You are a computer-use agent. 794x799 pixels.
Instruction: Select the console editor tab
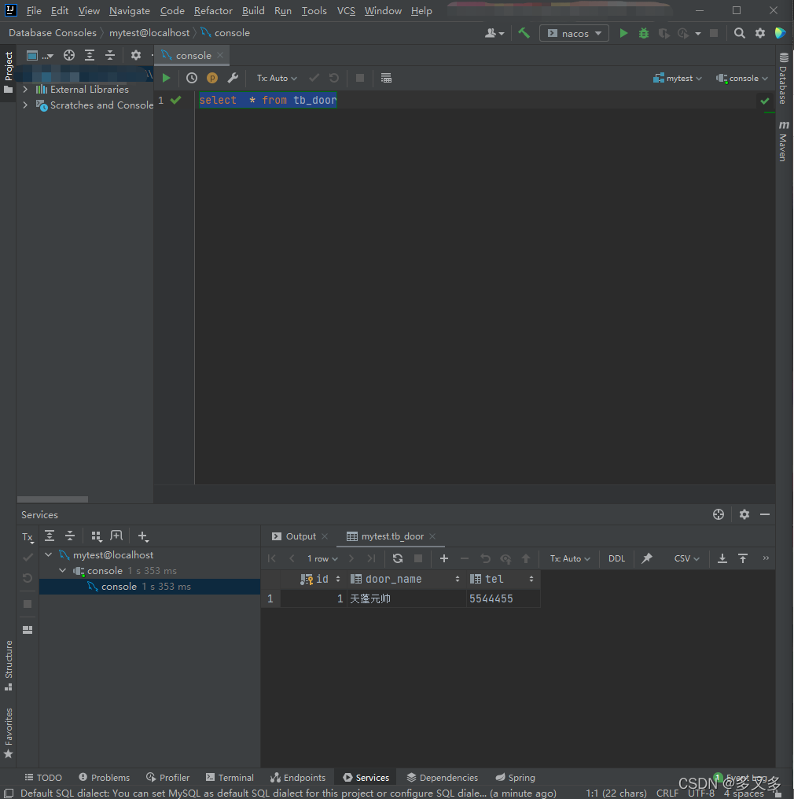[193, 55]
